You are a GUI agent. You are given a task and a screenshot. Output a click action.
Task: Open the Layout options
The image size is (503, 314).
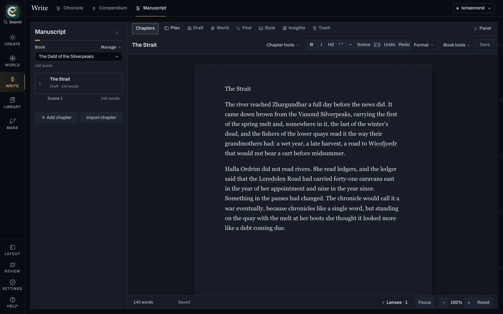pyautogui.click(x=12, y=250)
